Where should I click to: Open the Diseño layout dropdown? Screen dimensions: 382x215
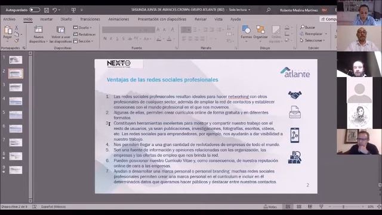click(83, 27)
